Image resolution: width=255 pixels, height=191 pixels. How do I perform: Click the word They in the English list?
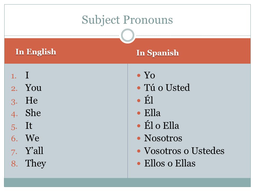point(36,163)
